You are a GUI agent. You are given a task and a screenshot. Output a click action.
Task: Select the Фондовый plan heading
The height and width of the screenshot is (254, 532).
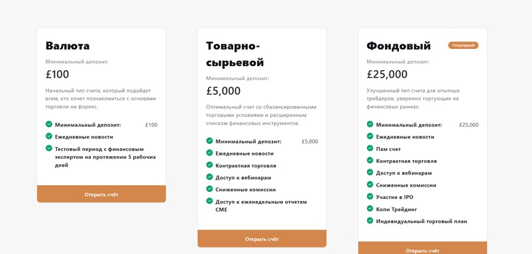pyautogui.click(x=398, y=46)
